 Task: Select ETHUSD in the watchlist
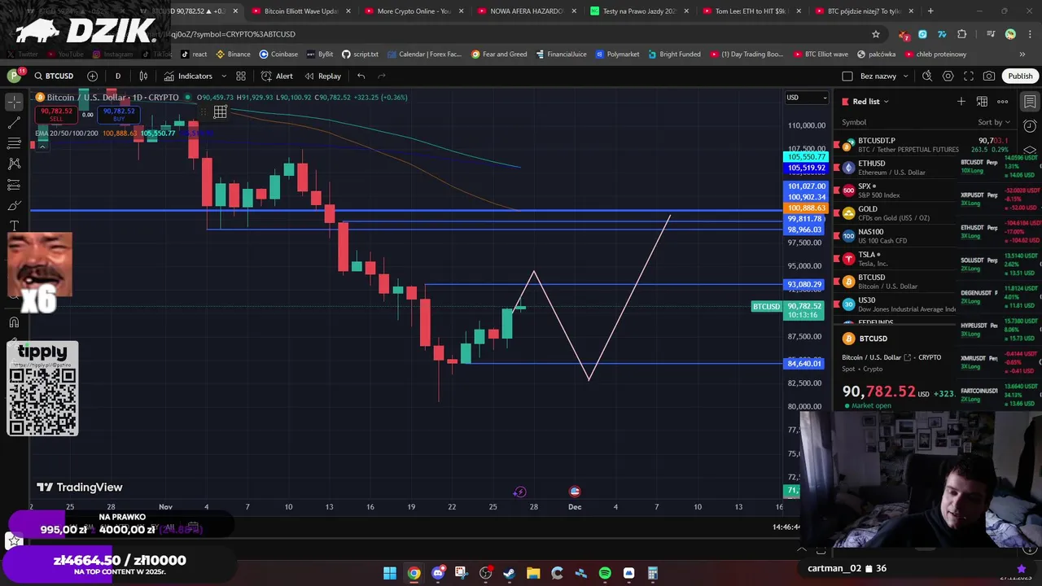click(895, 168)
